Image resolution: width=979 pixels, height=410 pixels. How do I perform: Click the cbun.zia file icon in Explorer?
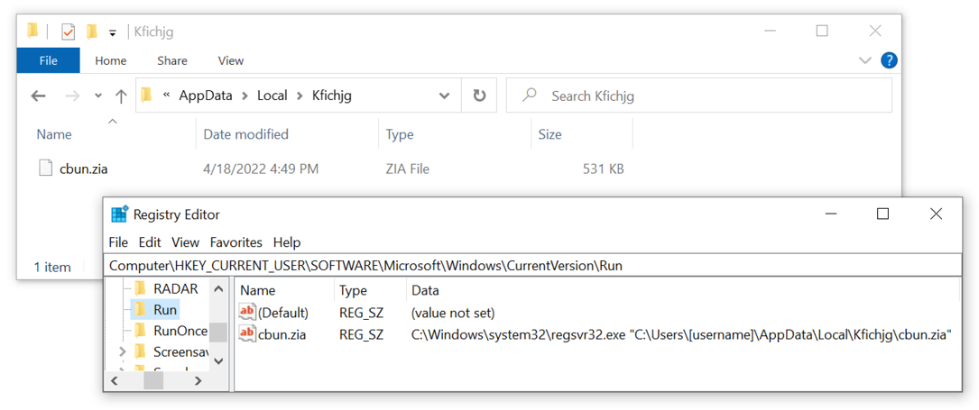pyautogui.click(x=44, y=169)
